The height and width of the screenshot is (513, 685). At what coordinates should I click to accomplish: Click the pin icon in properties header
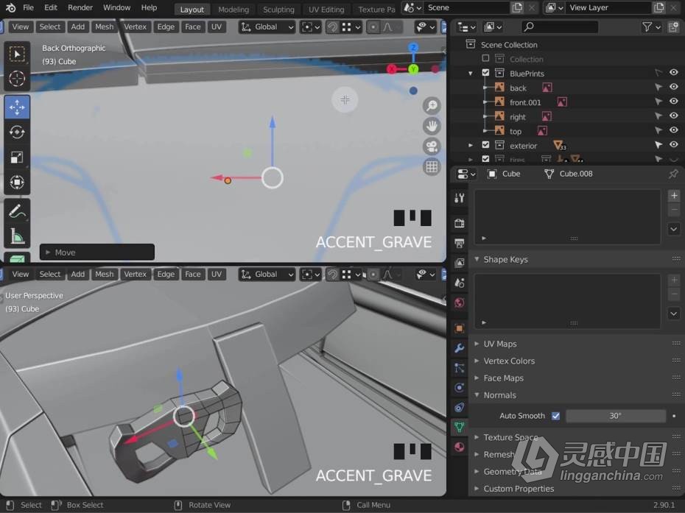pyautogui.click(x=673, y=174)
